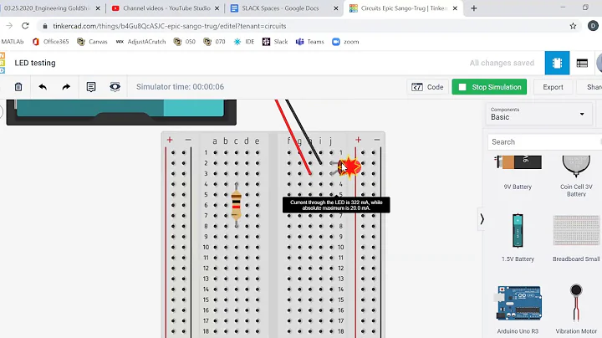Select the Breadboard Small component
This screenshot has height=338, width=602.
click(x=576, y=238)
